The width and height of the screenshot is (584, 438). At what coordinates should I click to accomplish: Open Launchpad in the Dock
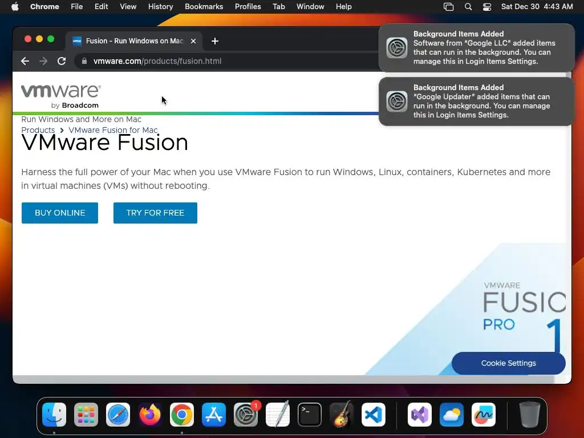tap(86, 415)
